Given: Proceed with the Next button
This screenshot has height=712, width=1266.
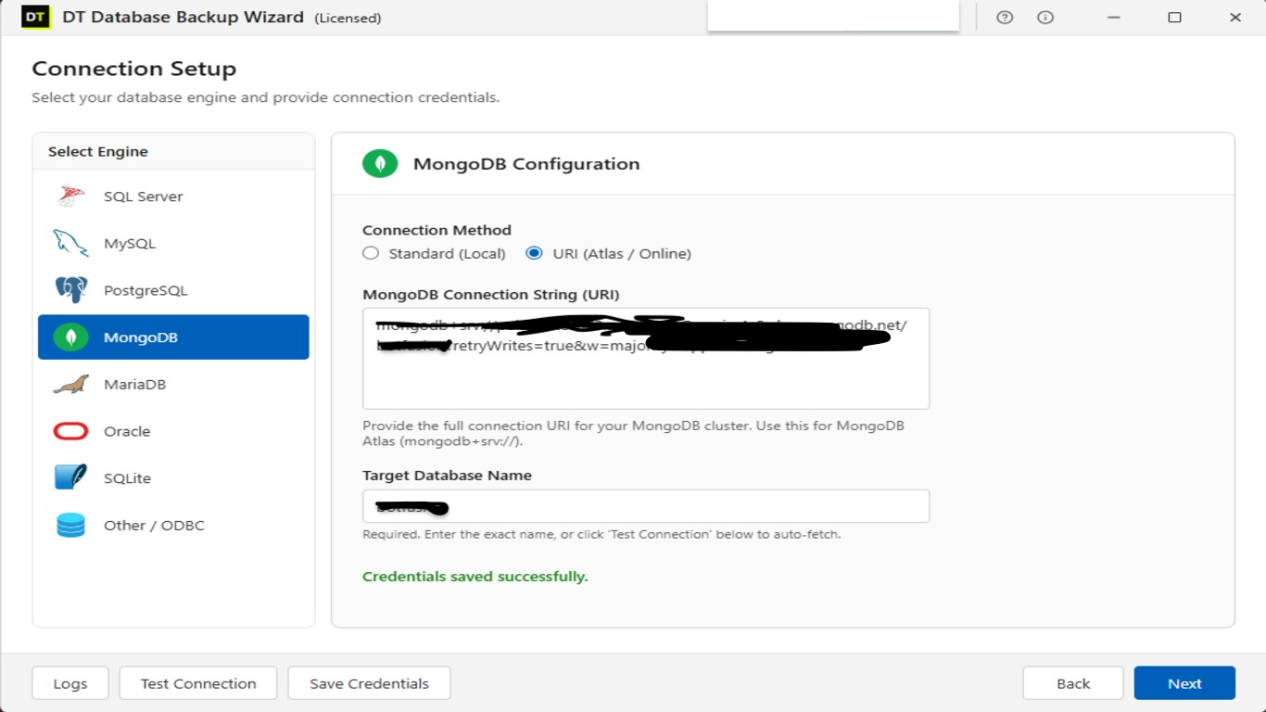Looking at the screenshot, I should coord(1184,683).
